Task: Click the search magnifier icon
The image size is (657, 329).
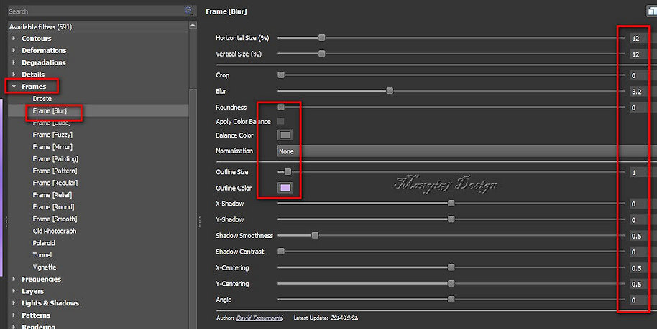Action: (189, 11)
